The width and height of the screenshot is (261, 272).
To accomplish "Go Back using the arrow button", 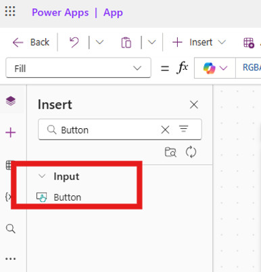I will (31, 42).
